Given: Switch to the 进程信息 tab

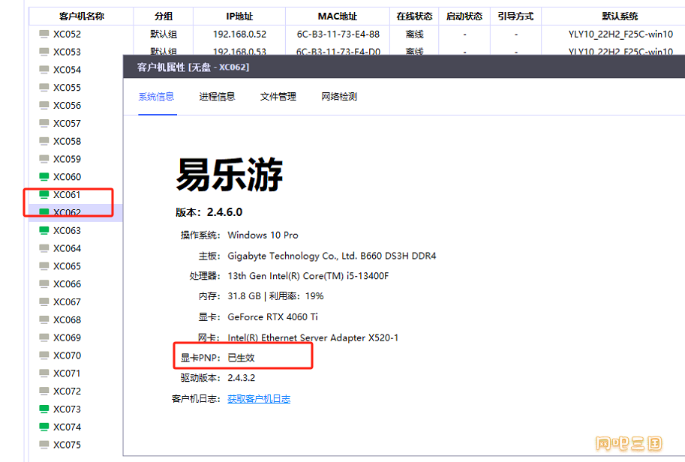Looking at the screenshot, I should coord(217,97).
